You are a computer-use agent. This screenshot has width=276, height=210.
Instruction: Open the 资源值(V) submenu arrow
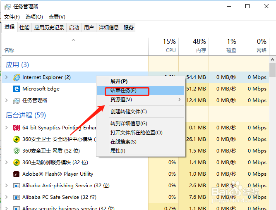[179, 100]
